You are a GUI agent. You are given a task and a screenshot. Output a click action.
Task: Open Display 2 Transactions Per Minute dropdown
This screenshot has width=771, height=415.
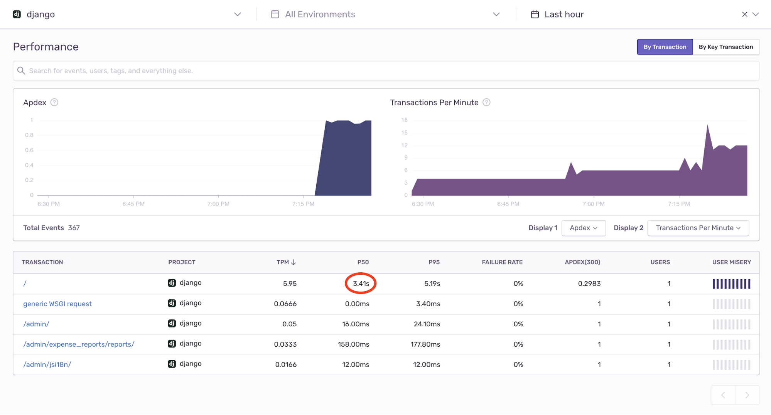[698, 228]
